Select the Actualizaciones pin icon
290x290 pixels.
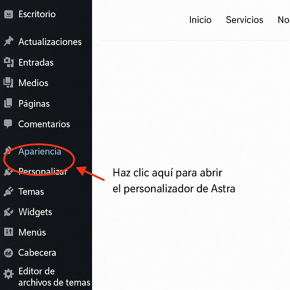pyautogui.click(x=8, y=41)
